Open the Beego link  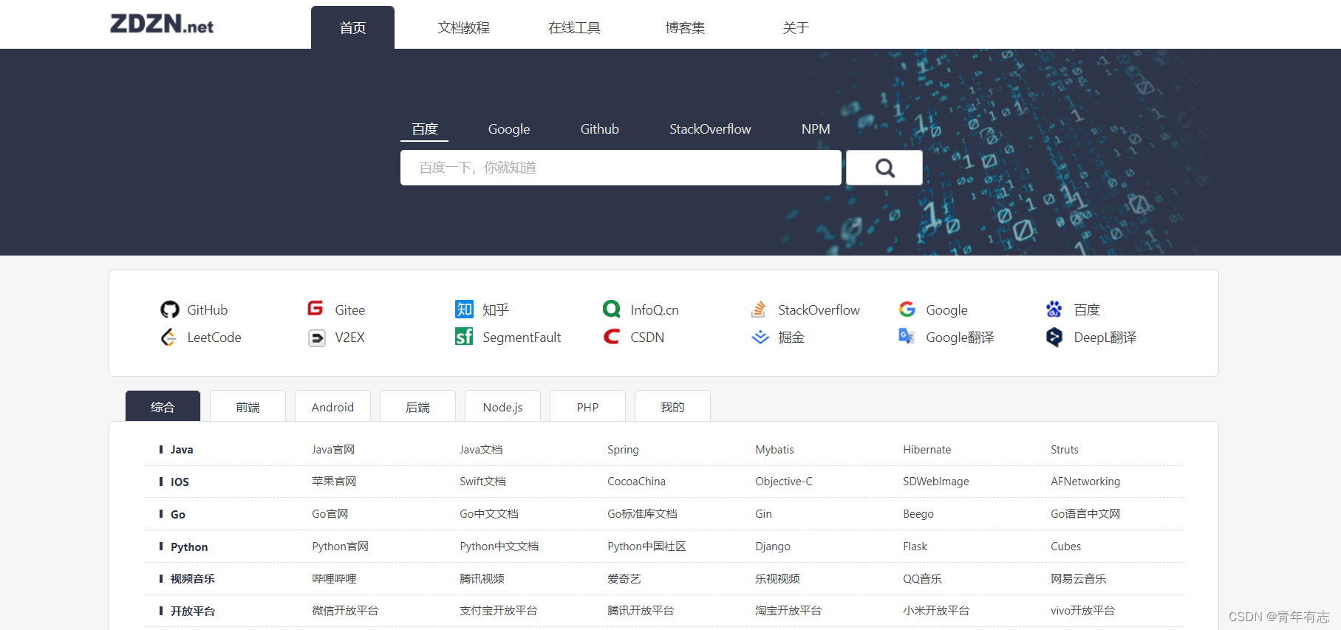[x=918, y=513]
